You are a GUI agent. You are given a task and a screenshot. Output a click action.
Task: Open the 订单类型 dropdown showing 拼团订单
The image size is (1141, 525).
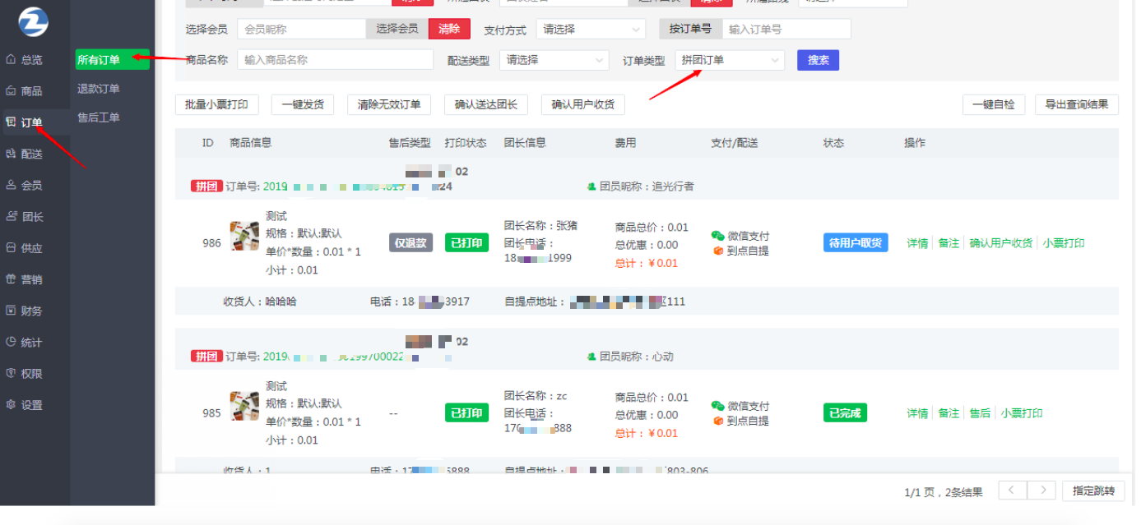(730, 60)
